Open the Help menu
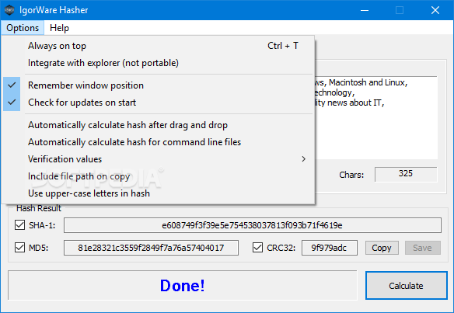Viewport: 454px width, 313px height. tap(59, 28)
